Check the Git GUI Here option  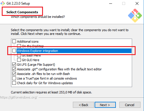19,60
